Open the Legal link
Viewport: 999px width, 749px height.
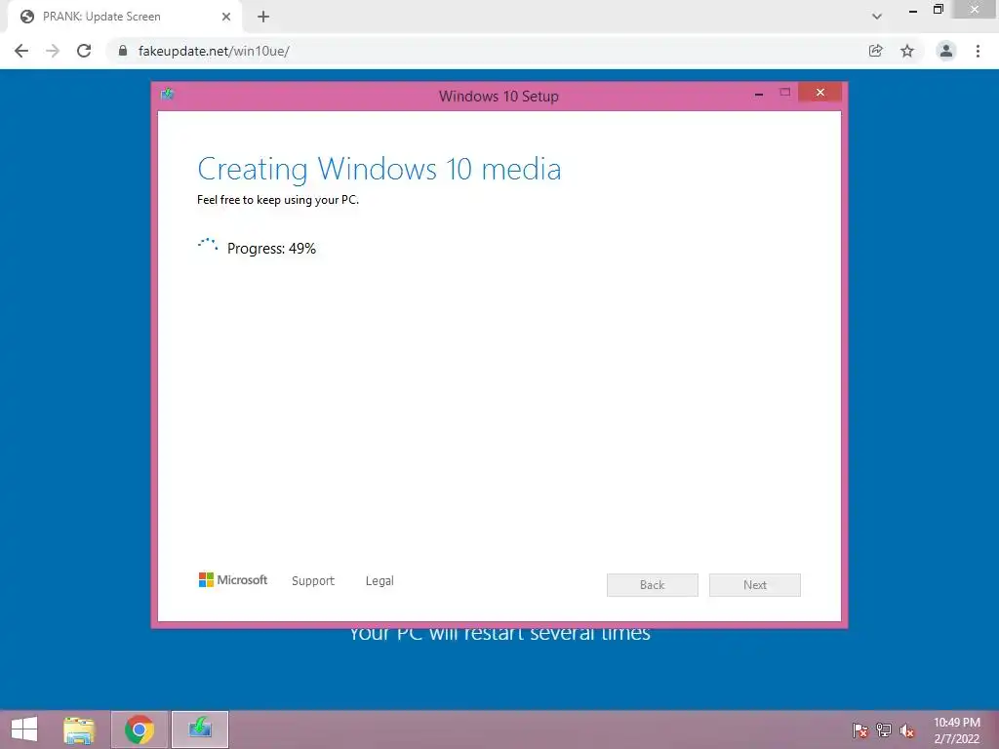pos(380,581)
